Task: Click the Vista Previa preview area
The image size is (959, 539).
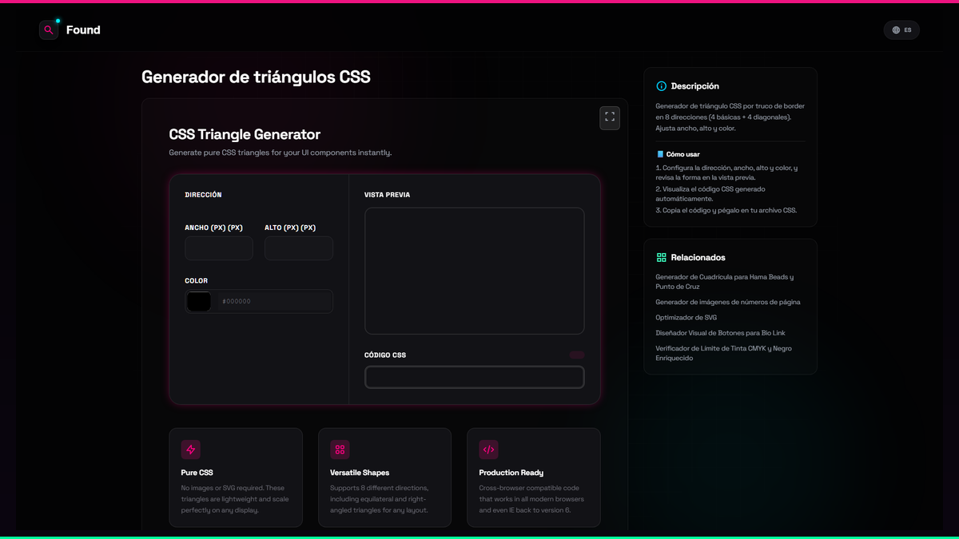Action: coord(475,271)
